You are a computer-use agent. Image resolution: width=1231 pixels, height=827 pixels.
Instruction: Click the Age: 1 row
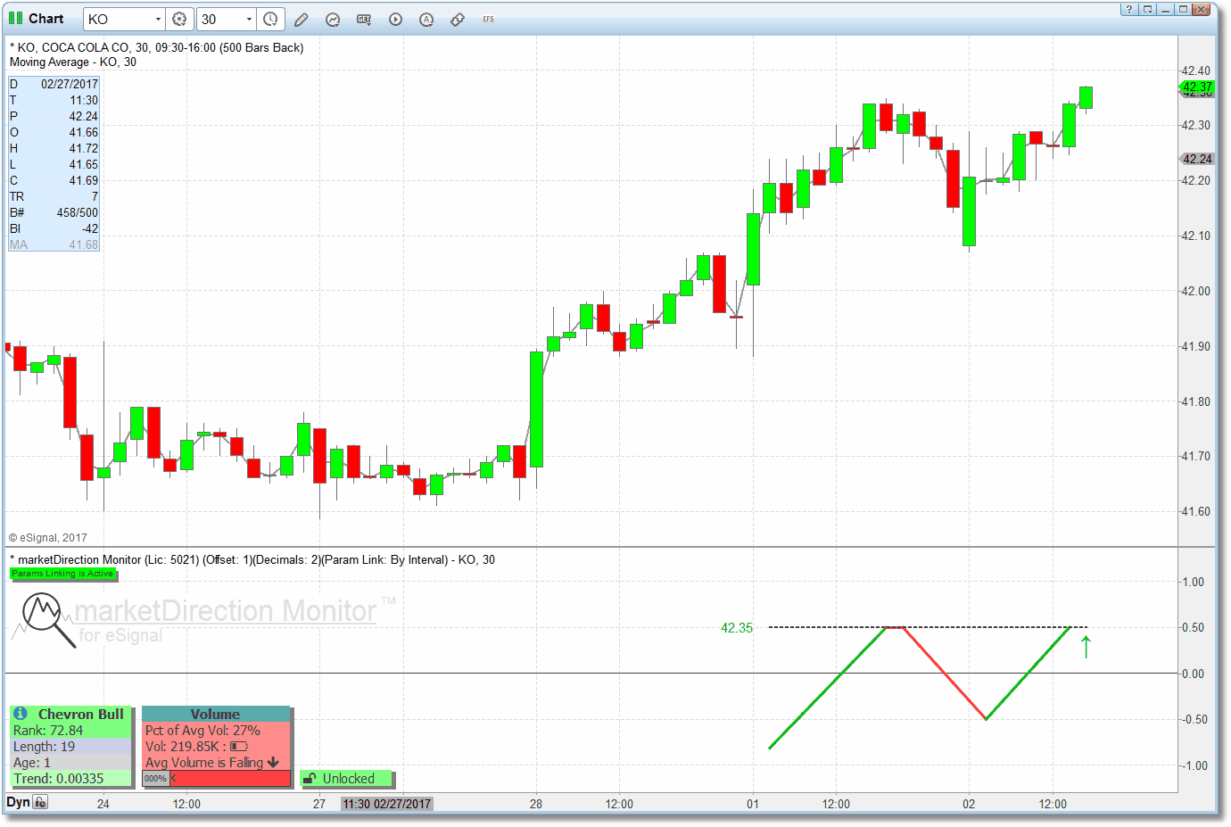tap(70, 762)
